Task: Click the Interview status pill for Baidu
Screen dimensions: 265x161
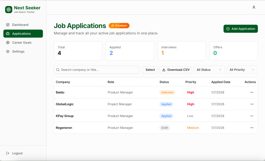Action: click(167, 92)
